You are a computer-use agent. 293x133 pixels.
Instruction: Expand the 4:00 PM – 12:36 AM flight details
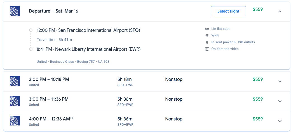(280, 121)
